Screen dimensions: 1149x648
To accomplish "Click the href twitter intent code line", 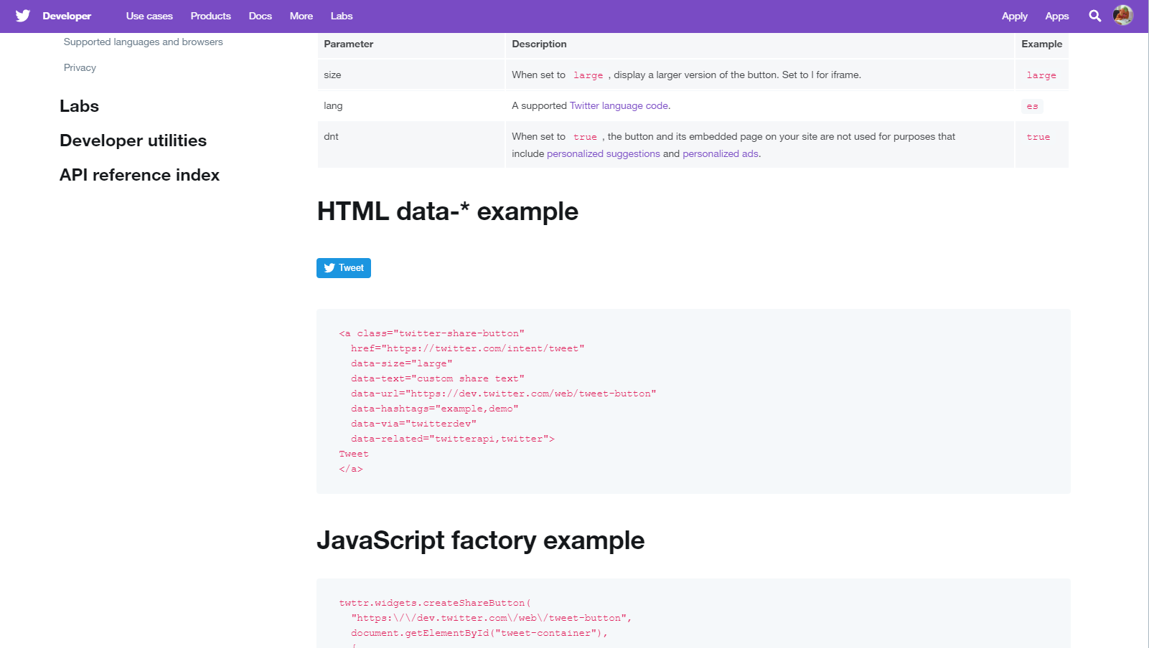I will coord(468,348).
